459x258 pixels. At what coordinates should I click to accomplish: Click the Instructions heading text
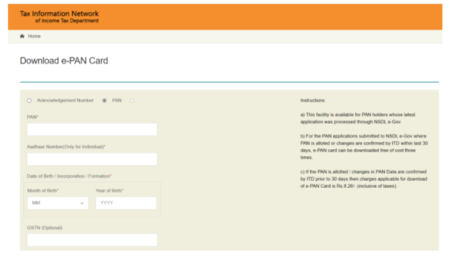(x=313, y=101)
